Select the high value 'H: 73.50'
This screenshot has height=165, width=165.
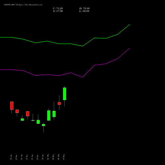coord(84,9)
